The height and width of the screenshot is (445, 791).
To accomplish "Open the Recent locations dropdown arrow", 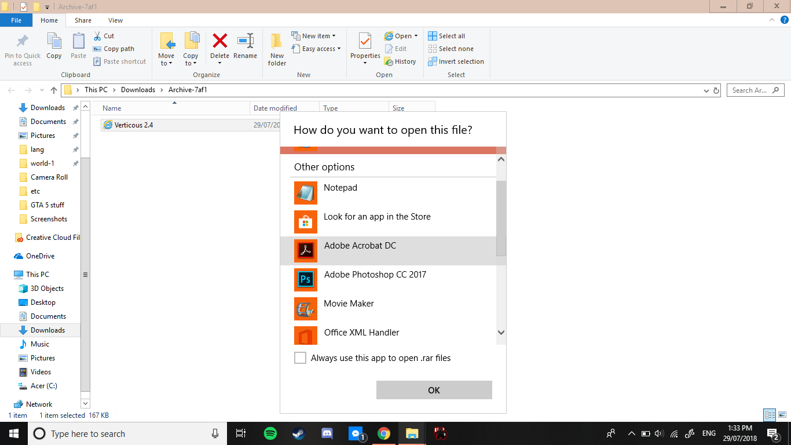I will tap(42, 90).
